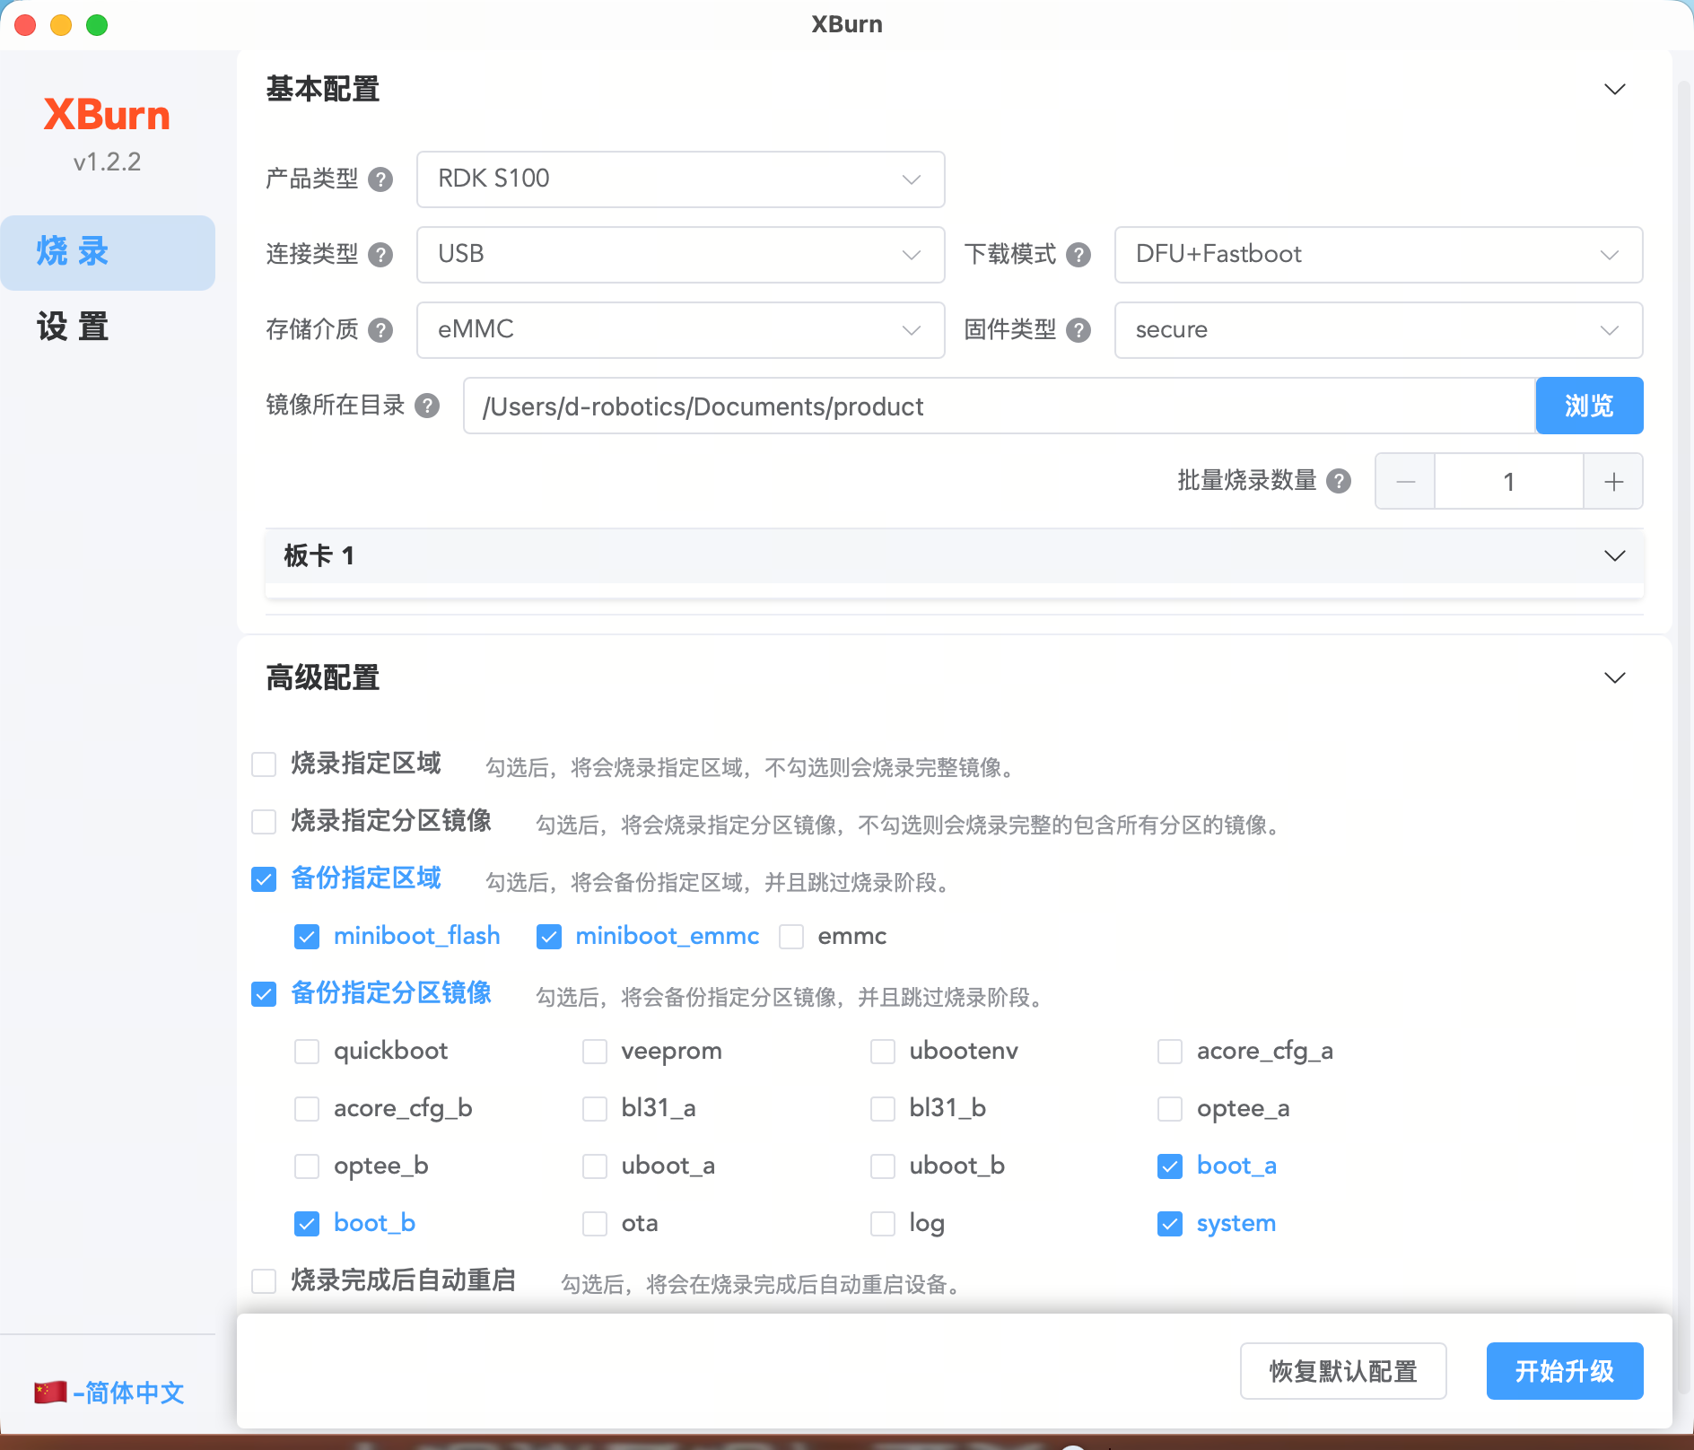
Task: Click help icon next to 镜像所在目录
Action: coord(427,406)
